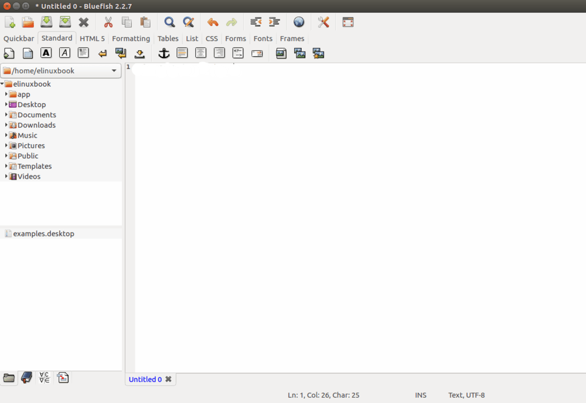This screenshot has height=403, width=586.
Task: Preview in browser with the globe icon
Action: point(299,22)
